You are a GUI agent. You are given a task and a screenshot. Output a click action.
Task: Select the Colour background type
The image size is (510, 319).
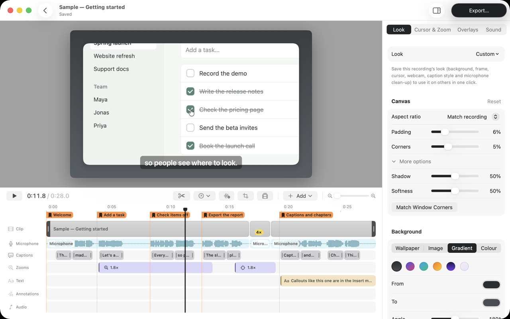tap(488, 248)
